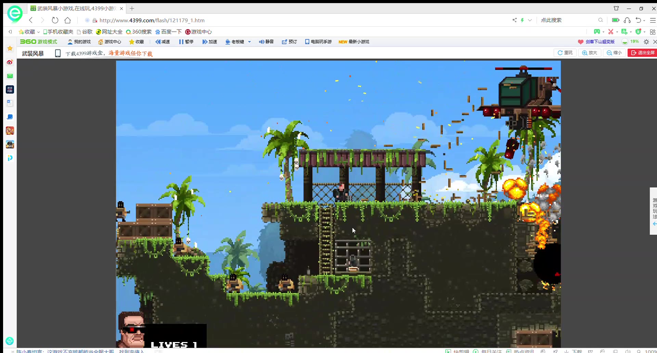The width and height of the screenshot is (657, 353).
Task: Reload the page with refresh icon
Action: coord(55,20)
